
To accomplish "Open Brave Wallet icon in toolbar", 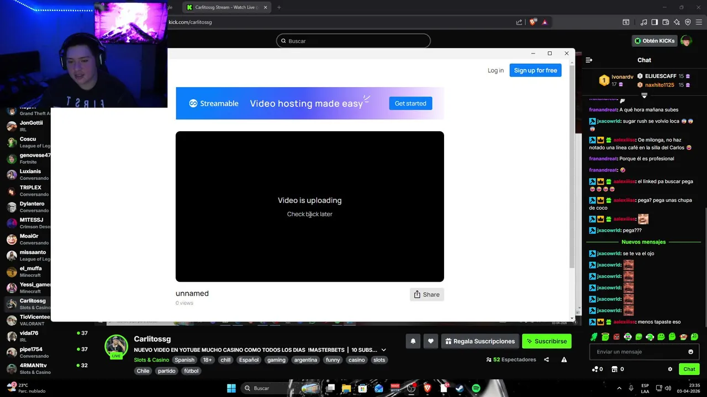I will click(666, 22).
